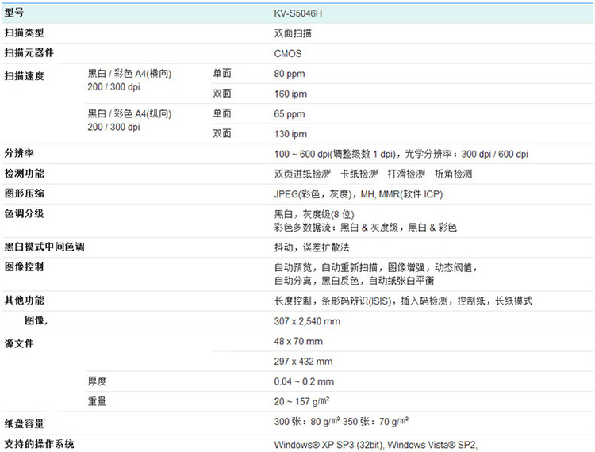Click the 130 ipm duplex speed
Viewport: 595px width, 452px height.
(290, 134)
